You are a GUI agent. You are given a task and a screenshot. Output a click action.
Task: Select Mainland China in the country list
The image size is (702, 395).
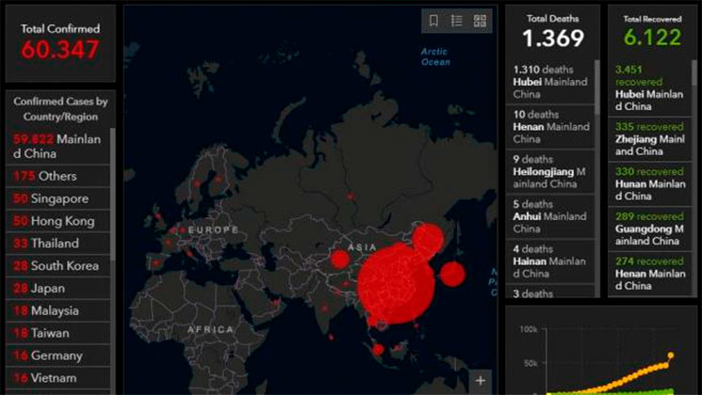click(x=57, y=146)
